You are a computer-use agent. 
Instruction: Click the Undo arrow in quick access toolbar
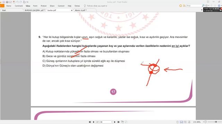pos(17,2)
